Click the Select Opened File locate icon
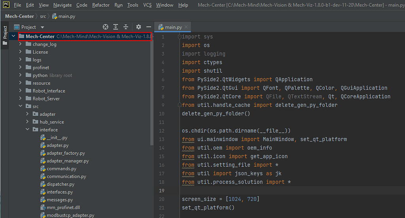The width and height of the screenshot is (405, 218). coord(105,27)
